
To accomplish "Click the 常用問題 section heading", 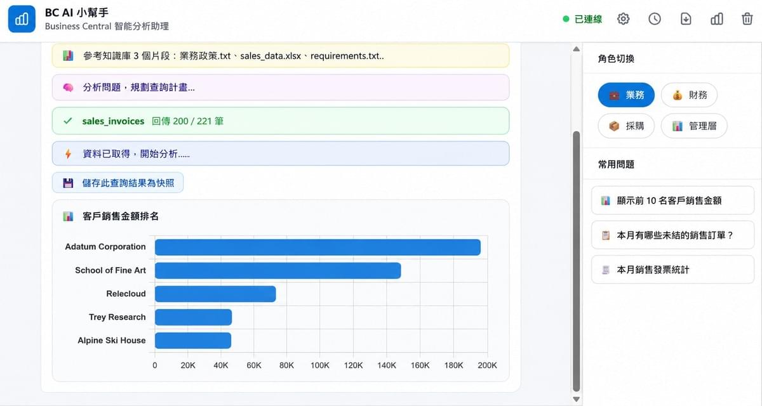I will (616, 164).
